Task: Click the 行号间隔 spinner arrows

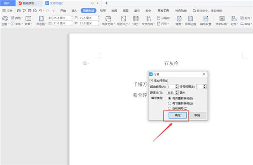Action: click(x=205, y=86)
